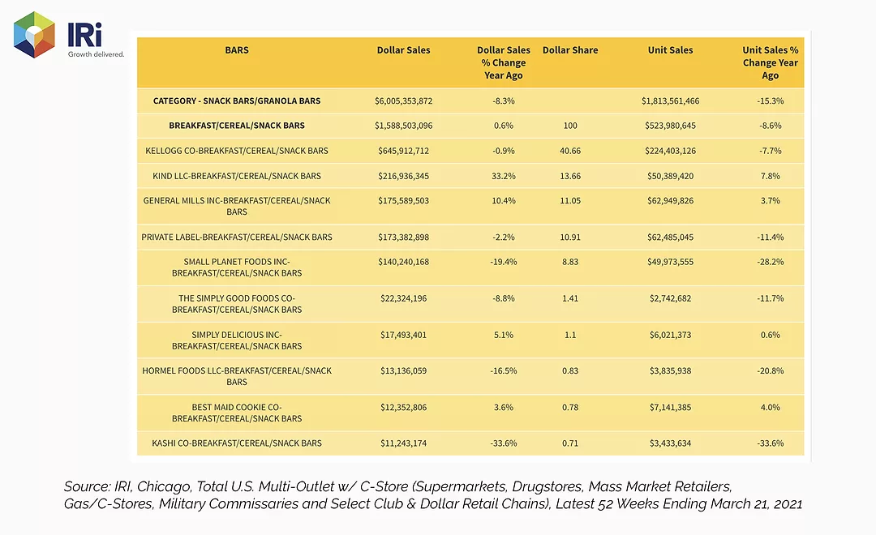Click the Kellogg Co row label
The height and width of the screenshot is (535, 876).
tap(237, 151)
